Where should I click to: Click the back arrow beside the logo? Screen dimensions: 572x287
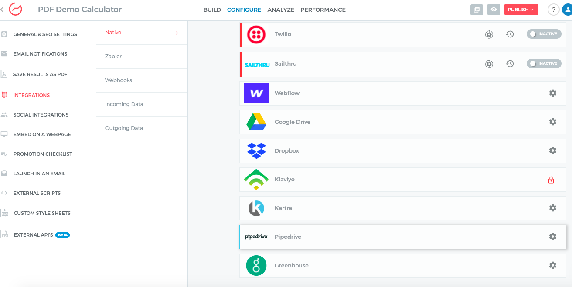[x=2, y=10]
